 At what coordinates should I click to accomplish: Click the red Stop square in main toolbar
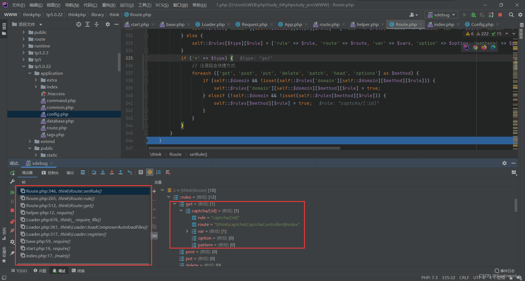click(x=500, y=15)
